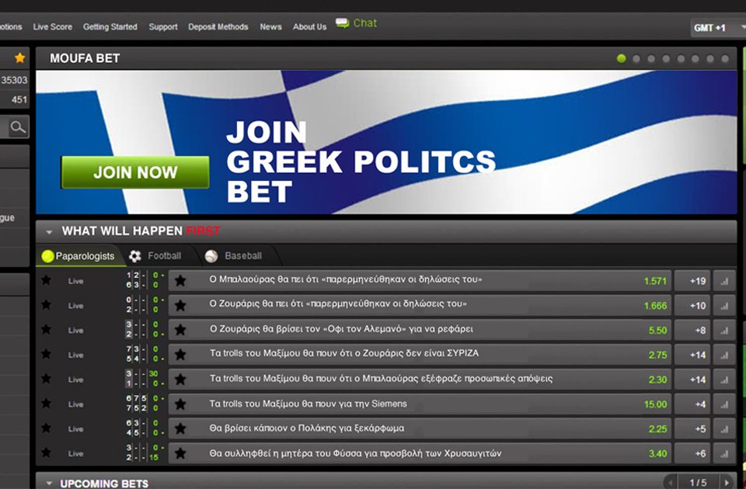Click stats chart icon on the 1.571 row
Viewport: 746px width, 489px height.
coord(724,281)
